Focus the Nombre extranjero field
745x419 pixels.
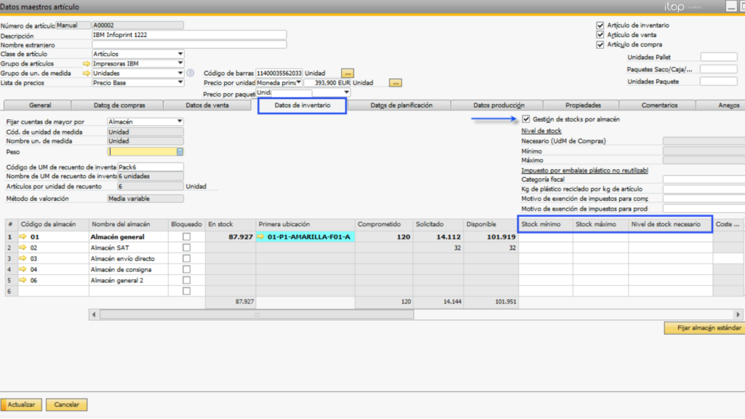point(189,44)
